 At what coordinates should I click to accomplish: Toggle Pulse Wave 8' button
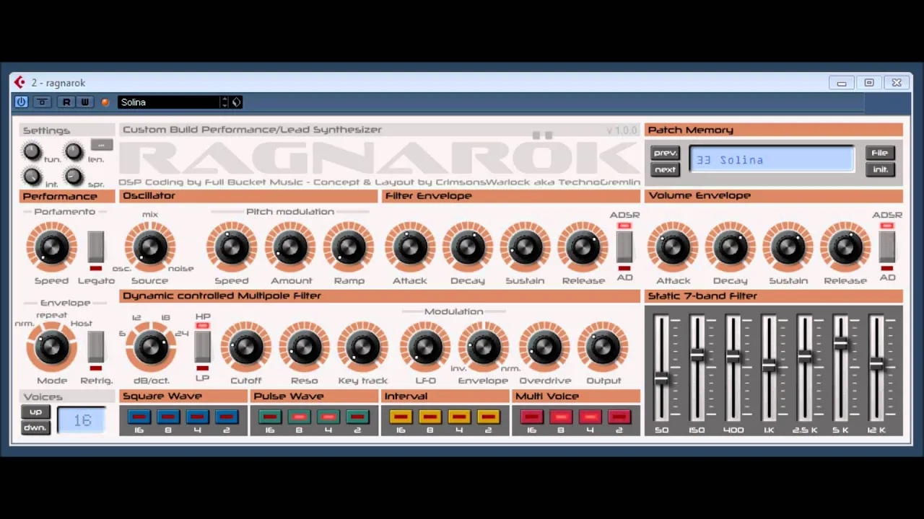tap(299, 417)
